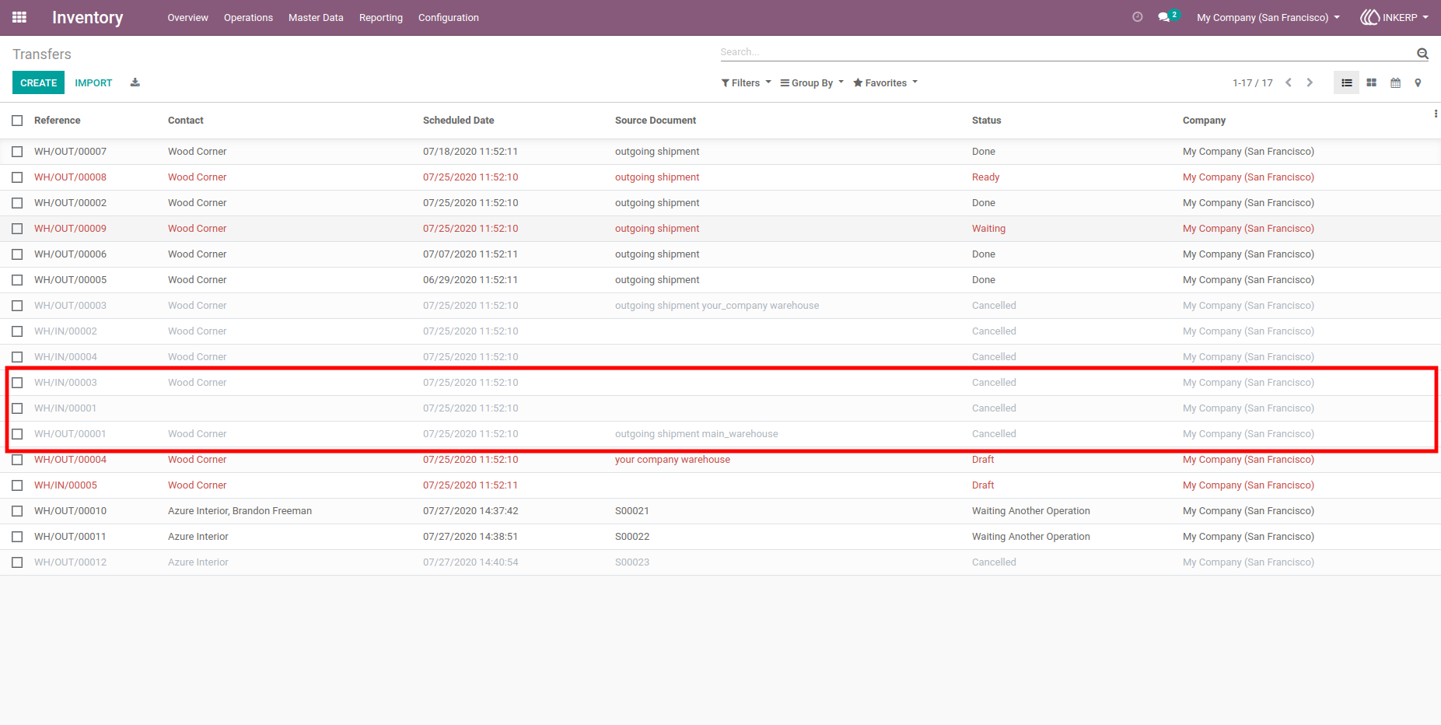The image size is (1441, 725).
Task: Expand the Filters dropdown
Action: tap(746, 83)
